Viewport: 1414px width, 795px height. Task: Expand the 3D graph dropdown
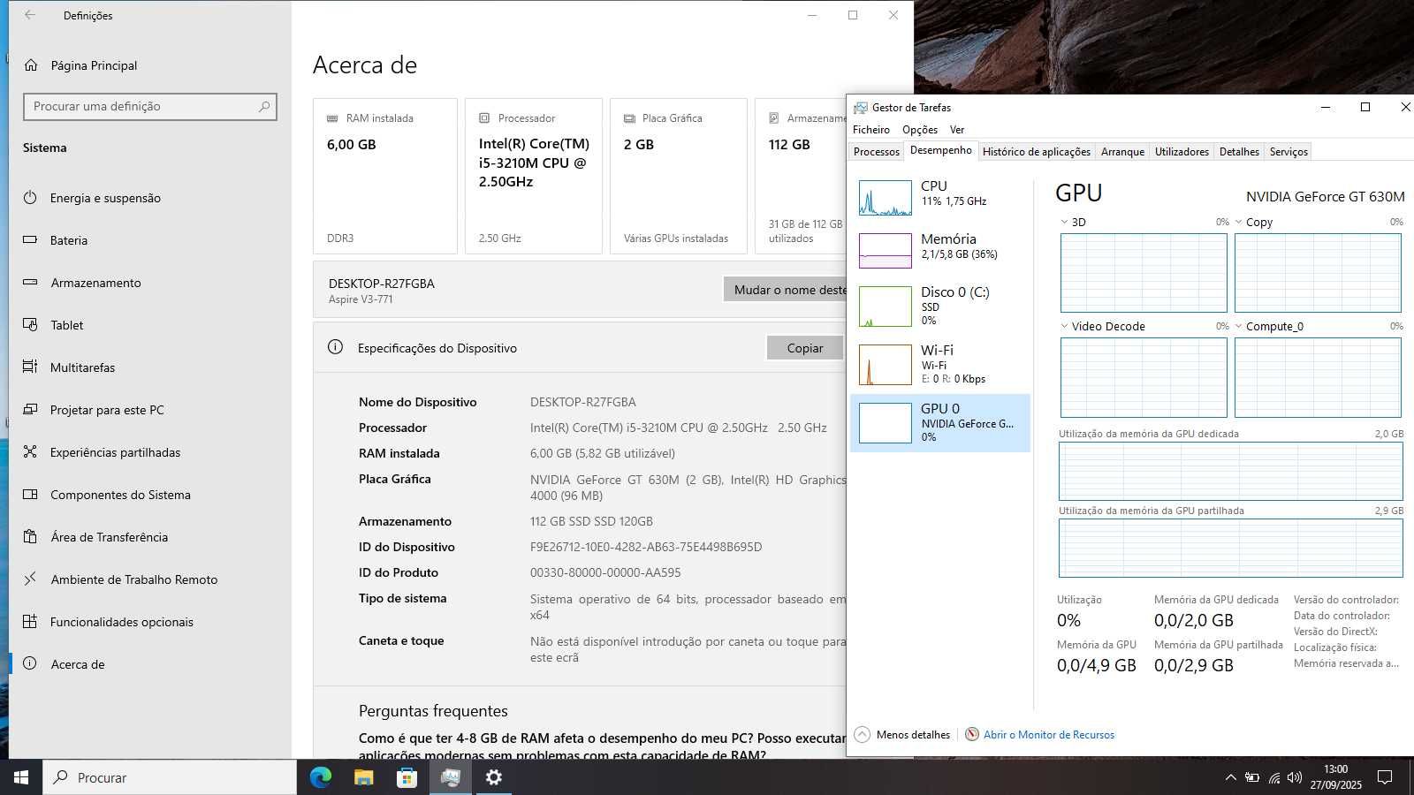(x=1064, y=222)
